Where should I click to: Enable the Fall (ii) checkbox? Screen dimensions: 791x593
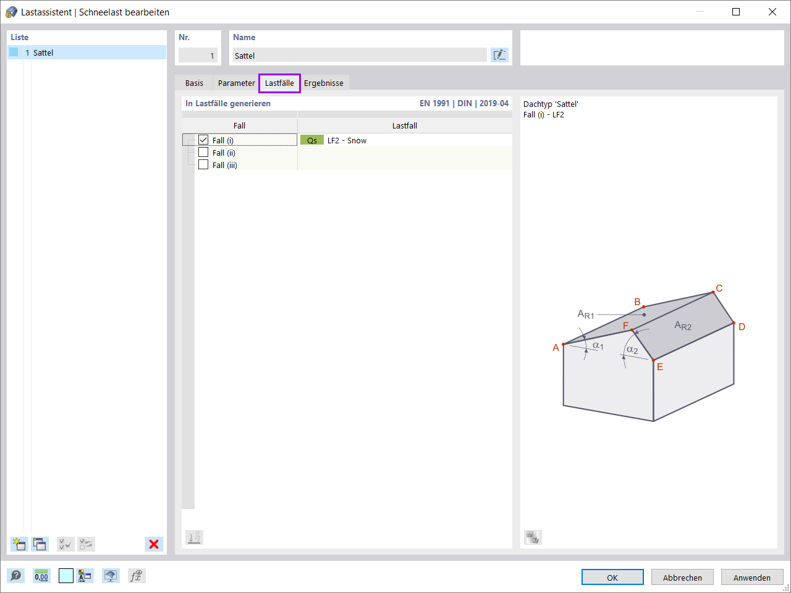[x=203, y=153]
